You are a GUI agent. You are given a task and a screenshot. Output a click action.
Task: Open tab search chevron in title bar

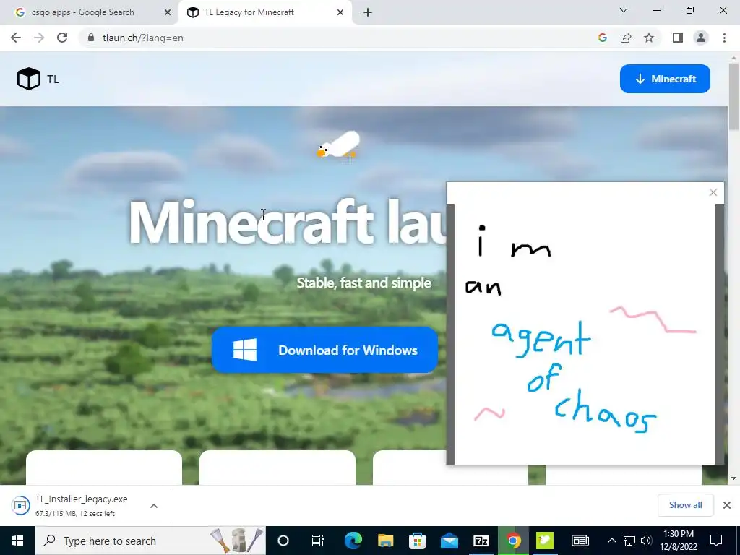click(x=624, y=10)
